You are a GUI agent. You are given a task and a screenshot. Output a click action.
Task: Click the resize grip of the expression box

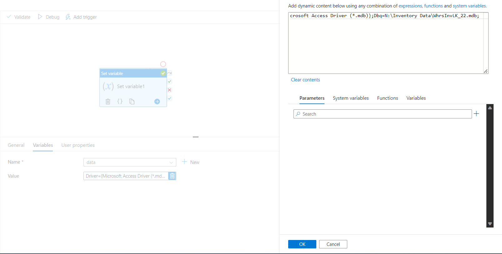click(x=486, y=71)
